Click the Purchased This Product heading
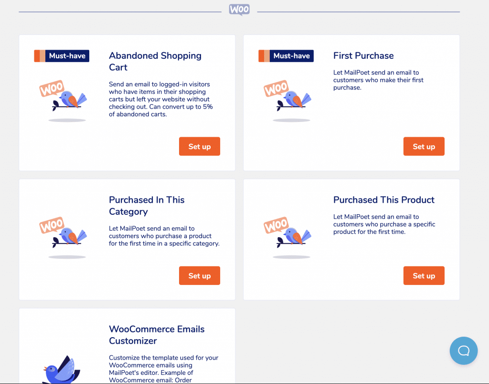489x384 pixels. coord(384,200)
